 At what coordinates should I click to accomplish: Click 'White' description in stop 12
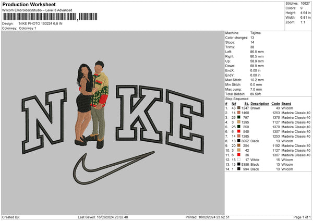pyautogui.click(x=255, y=160)
